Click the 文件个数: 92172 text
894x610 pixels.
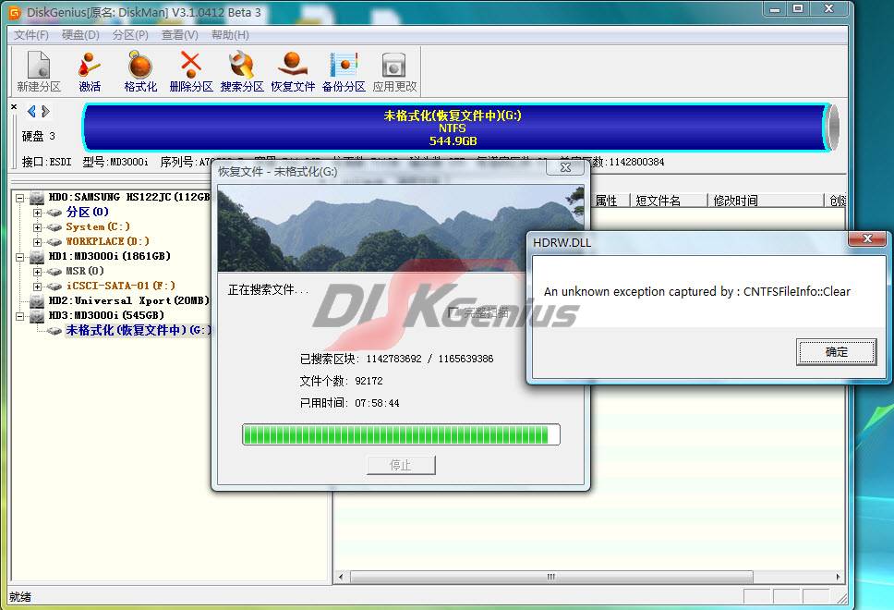(x=342, y=381)
